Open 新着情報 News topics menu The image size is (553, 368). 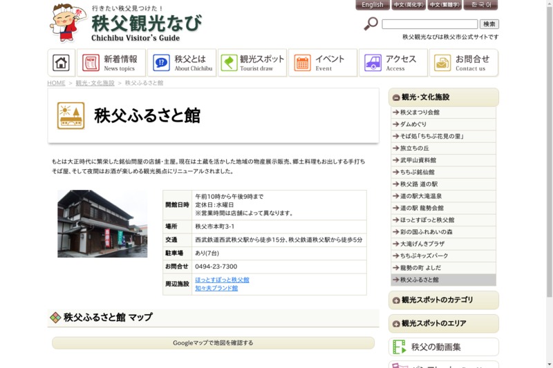(x=111, y=63)
